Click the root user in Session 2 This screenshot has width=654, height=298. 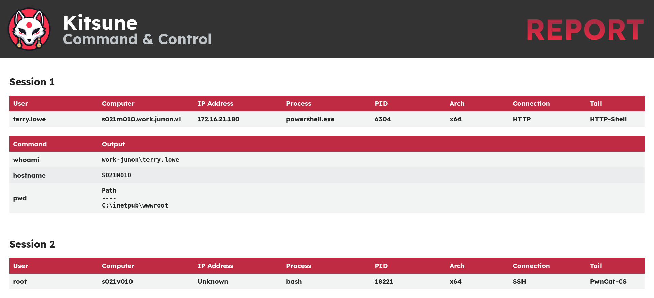point(20,282)
